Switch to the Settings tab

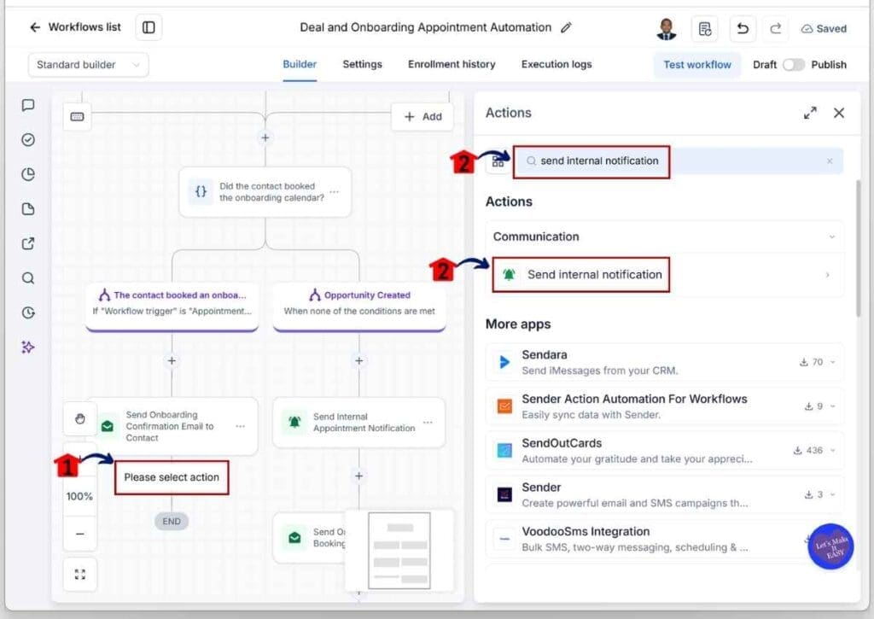(362, 64)
